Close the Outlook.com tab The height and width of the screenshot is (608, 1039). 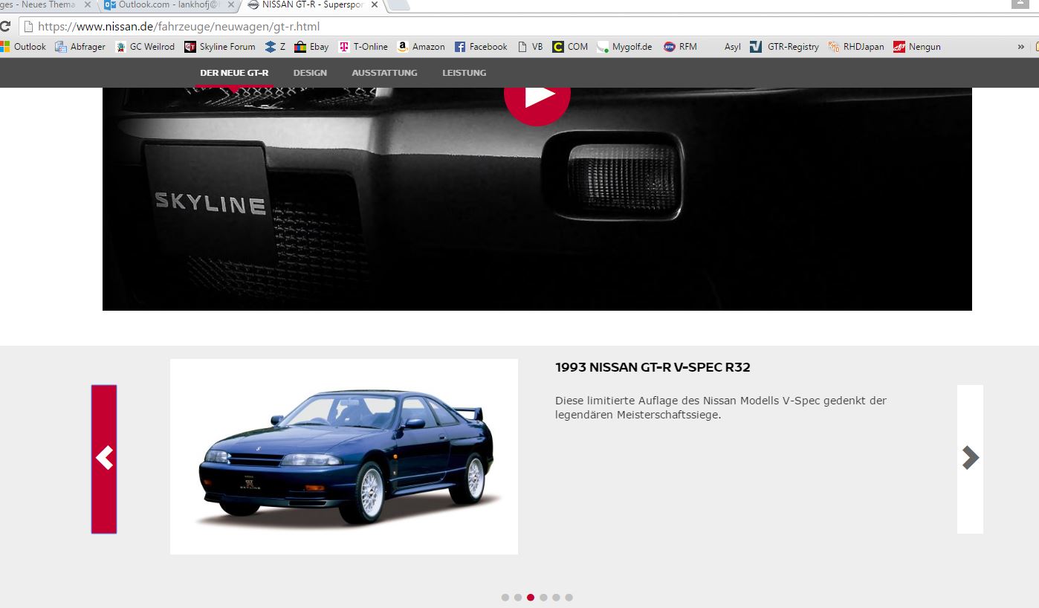231,5
